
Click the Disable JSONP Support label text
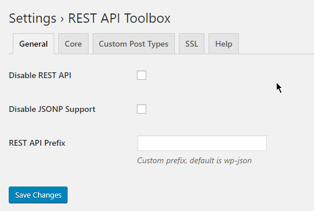[52, 110]
